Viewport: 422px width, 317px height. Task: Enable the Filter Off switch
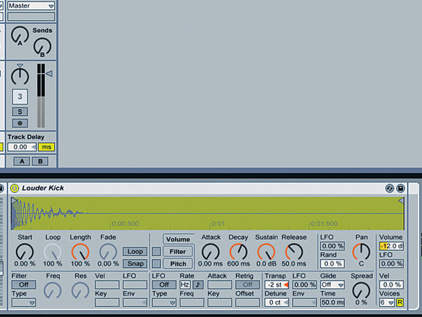(x=23, y=285)
